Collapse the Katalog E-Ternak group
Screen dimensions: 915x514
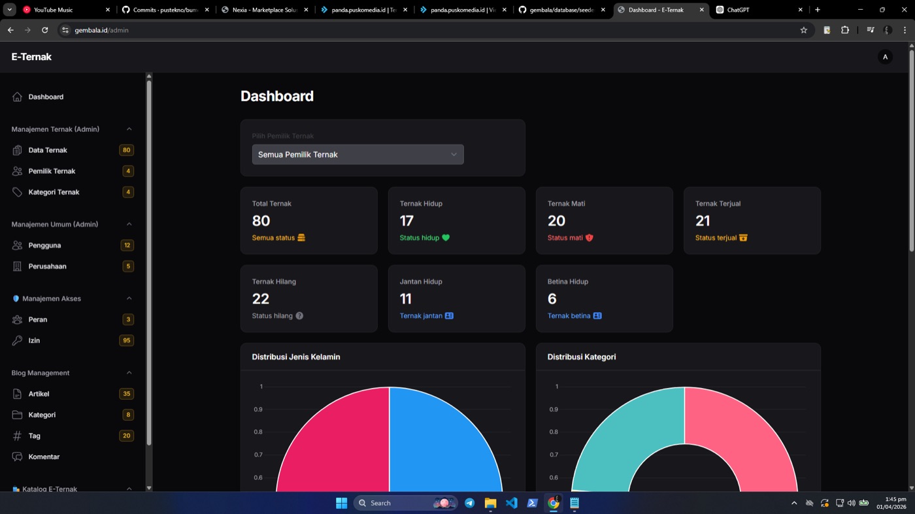coord(129,489)
